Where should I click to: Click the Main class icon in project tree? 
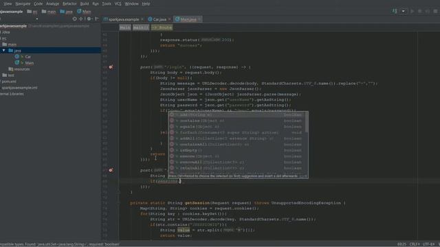(x=17, y=62)
